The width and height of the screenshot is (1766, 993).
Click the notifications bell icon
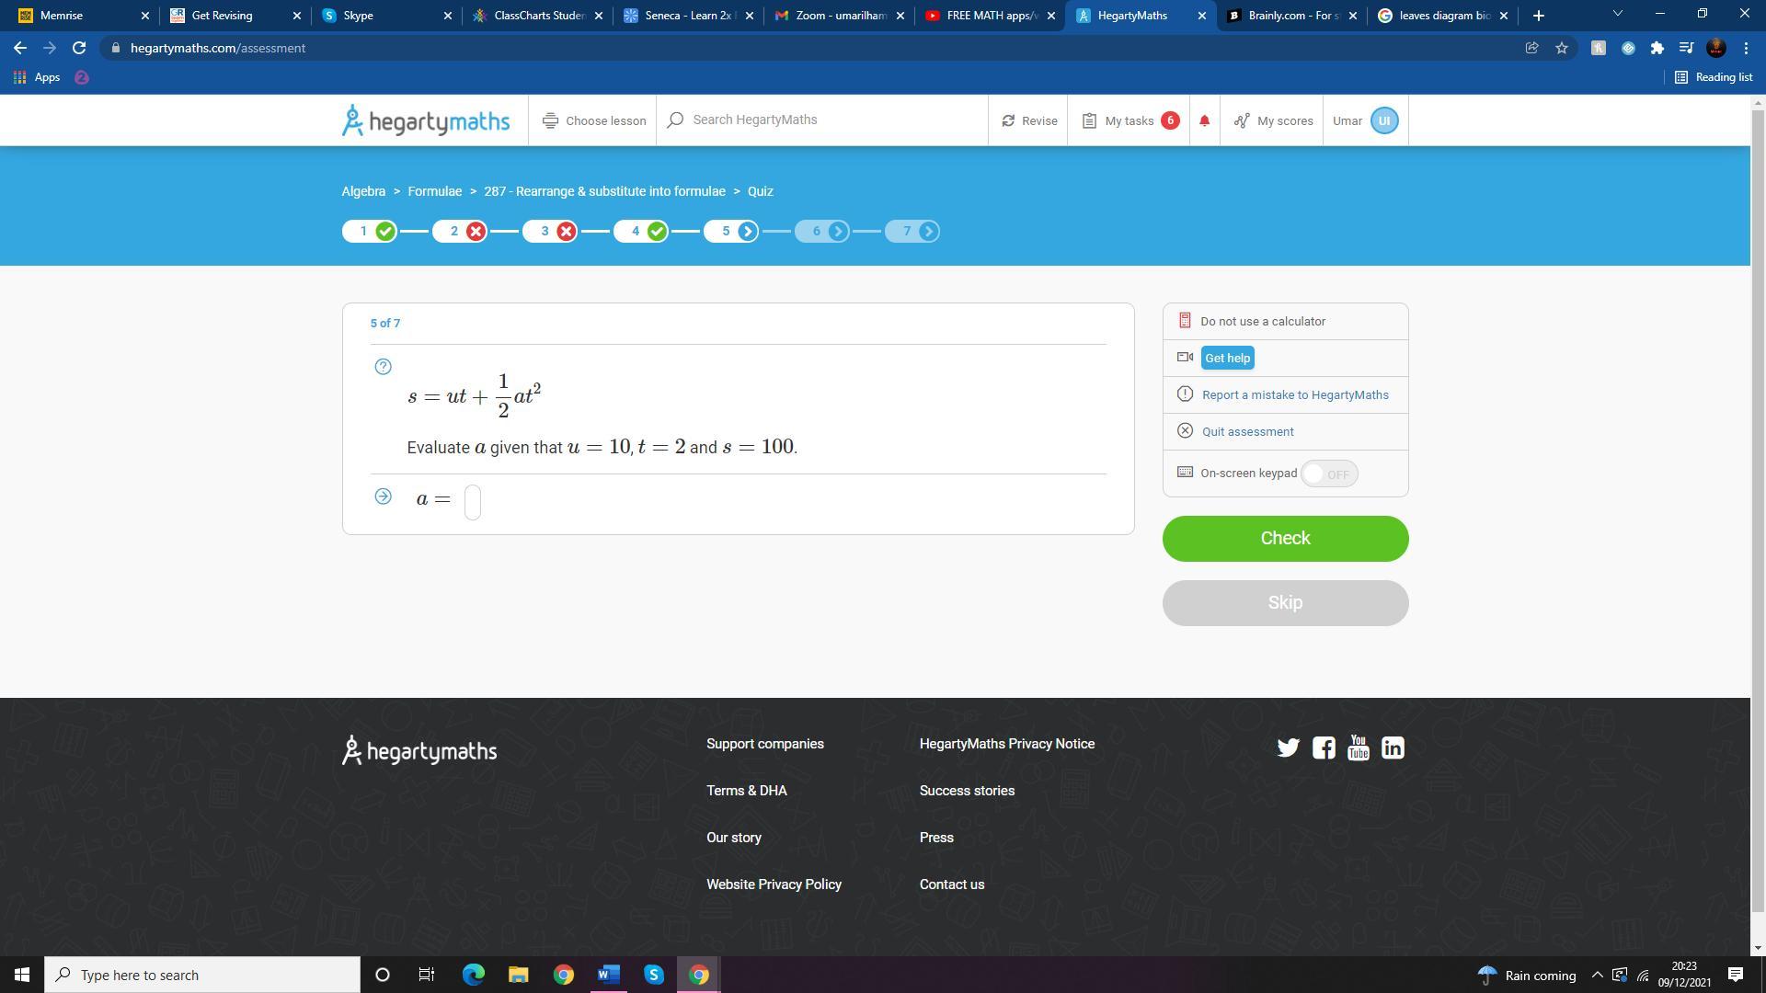pos(1204,120)
